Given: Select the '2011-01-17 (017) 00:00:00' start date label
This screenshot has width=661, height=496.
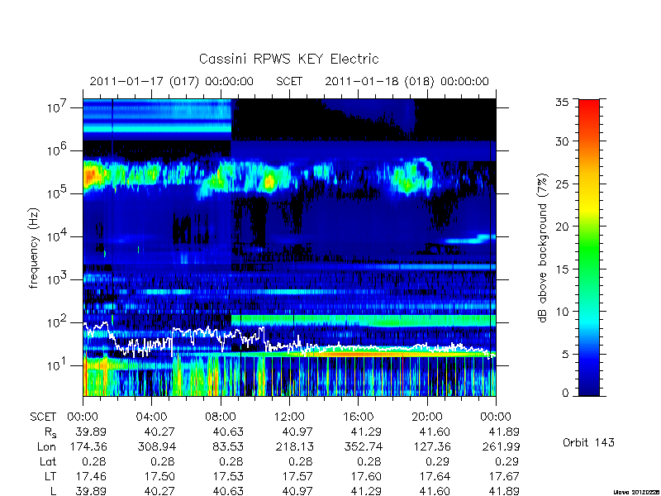Looking at the screenshot, I should point(172,81).
